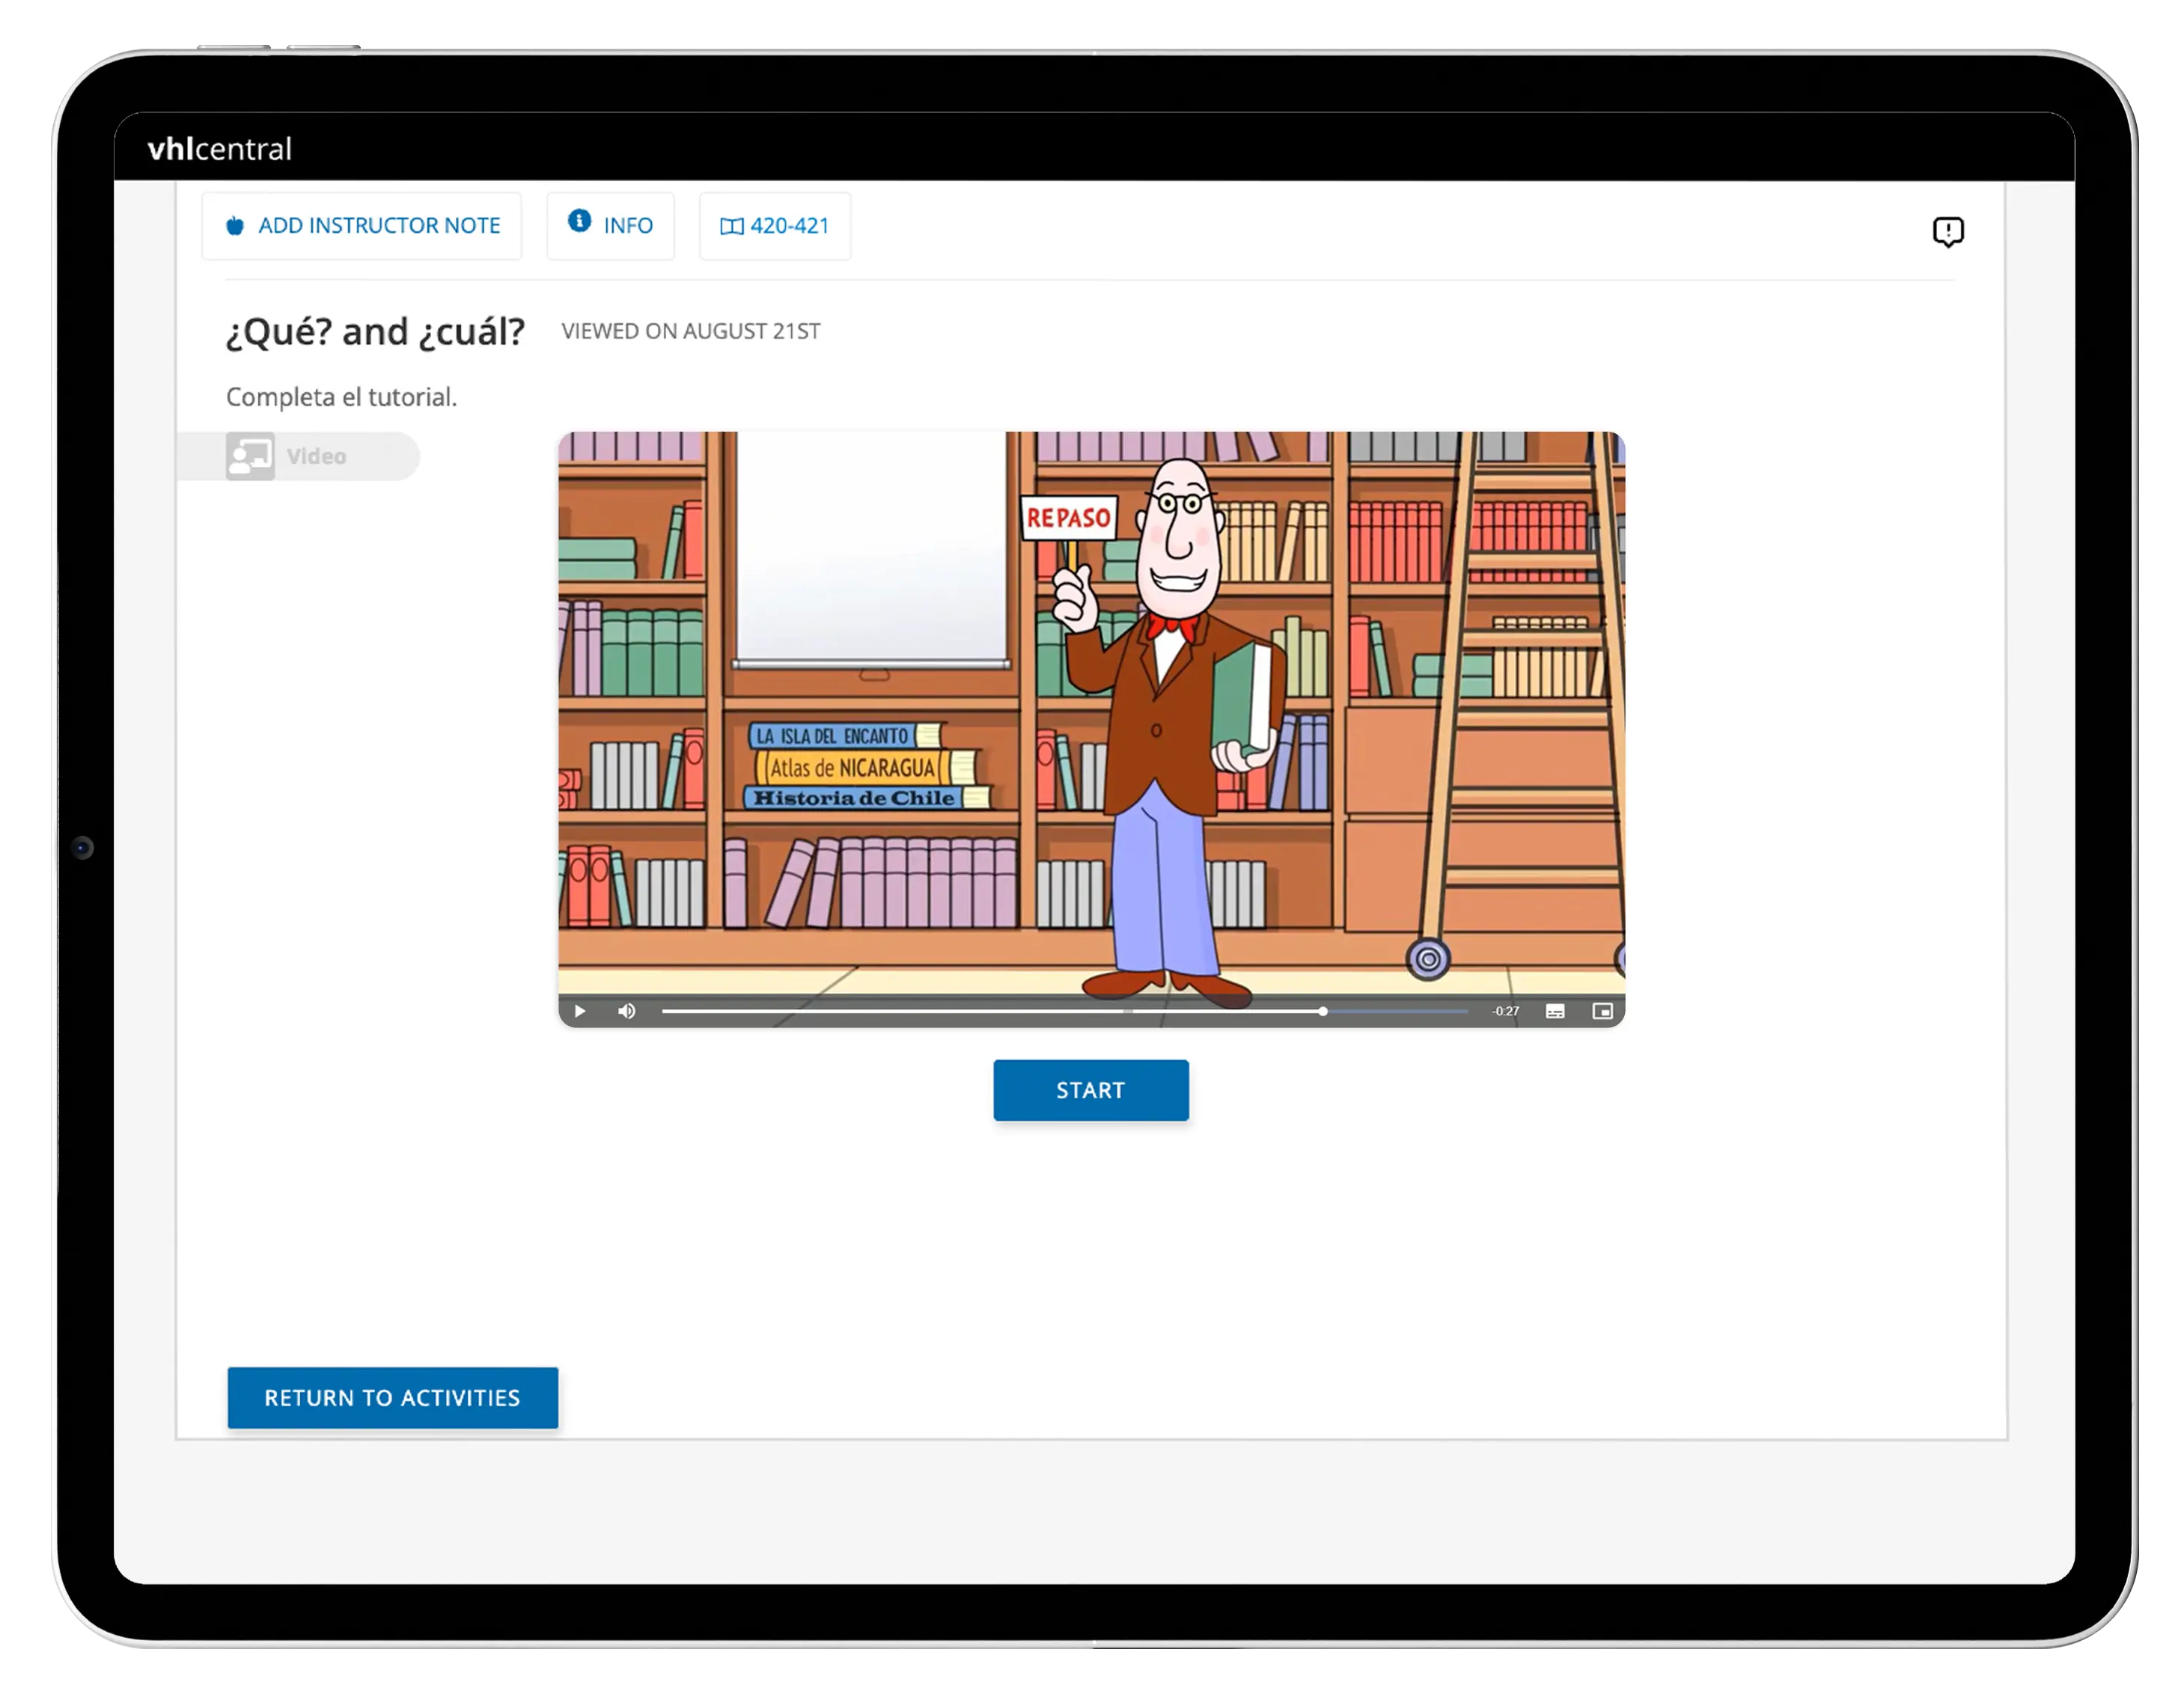The image size is (2184, 1694).
Task: Open the feedback speech-bubble icon top right
Action: pos(1948,231)
